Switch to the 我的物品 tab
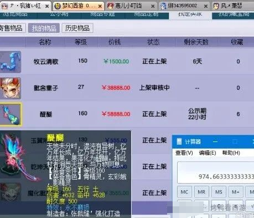 point(44,28)
